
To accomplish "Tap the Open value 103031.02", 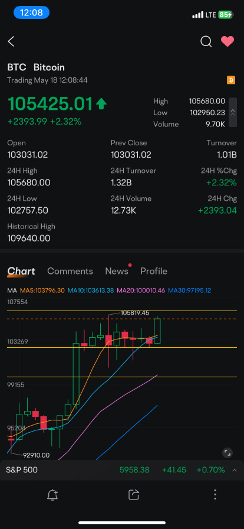I will click(x=28, y=155).
